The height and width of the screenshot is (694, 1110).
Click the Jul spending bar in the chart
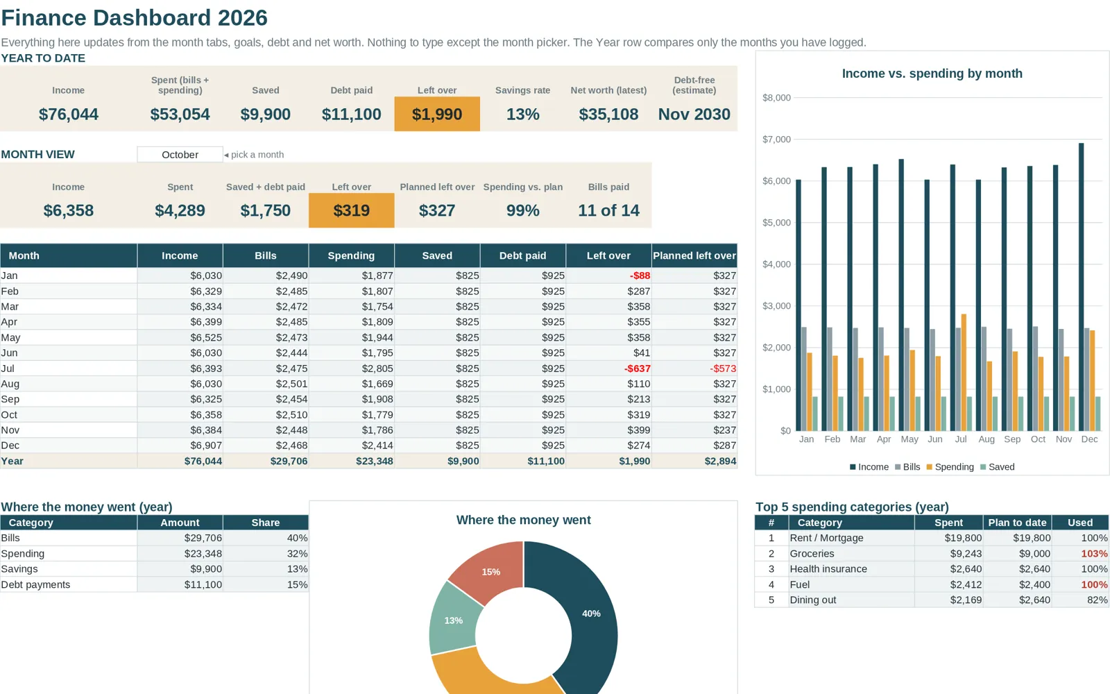[964, 373]
